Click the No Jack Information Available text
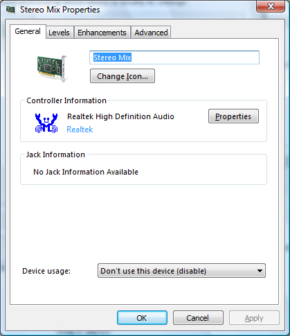This screenshot has height=336, width=290. [x=86, y=172]
